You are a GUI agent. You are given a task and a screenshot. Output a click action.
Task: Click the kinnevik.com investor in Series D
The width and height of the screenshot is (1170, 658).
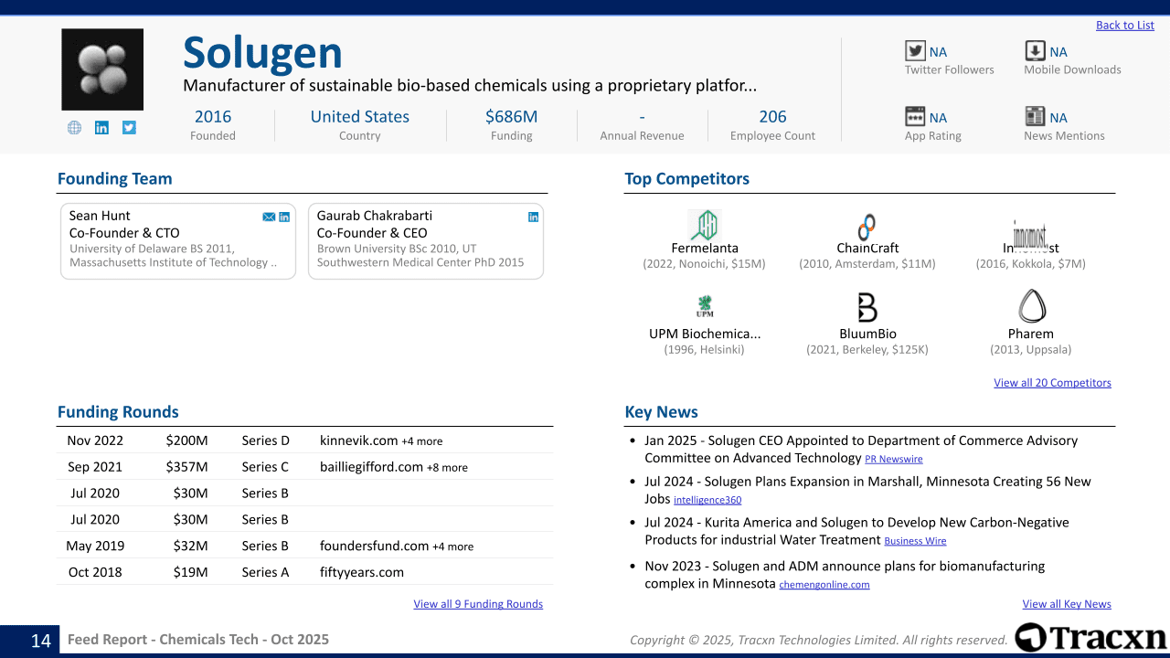click(x=358, y=440)
